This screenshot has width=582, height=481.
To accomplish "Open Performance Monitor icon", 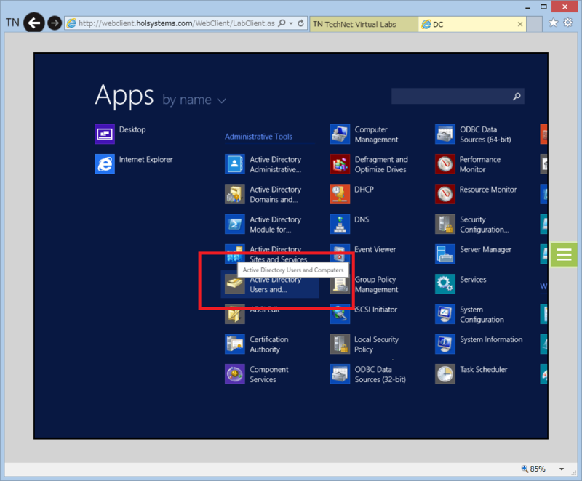I will pos(445,163).
